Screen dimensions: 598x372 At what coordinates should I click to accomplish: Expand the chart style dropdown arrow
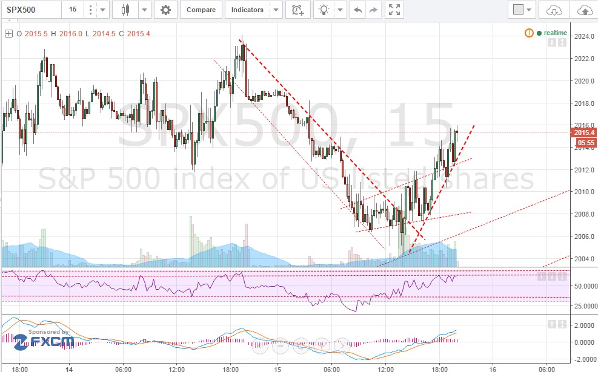click(x=144, y=10)
